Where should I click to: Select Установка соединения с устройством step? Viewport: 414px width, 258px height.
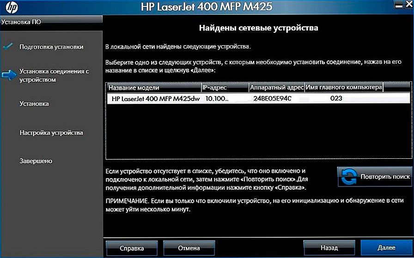coord(54,75)
